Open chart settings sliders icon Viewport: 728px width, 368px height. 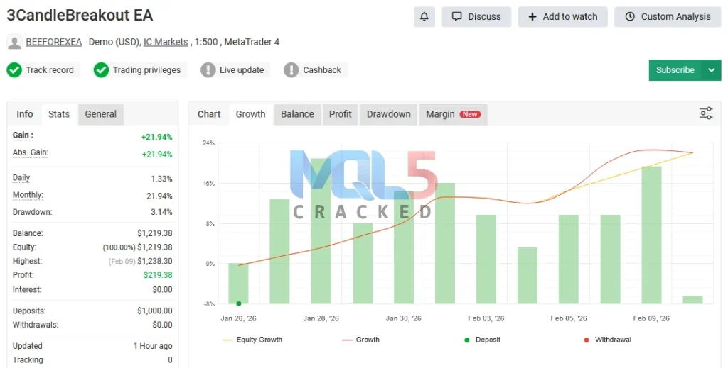(x=706, y=113)
